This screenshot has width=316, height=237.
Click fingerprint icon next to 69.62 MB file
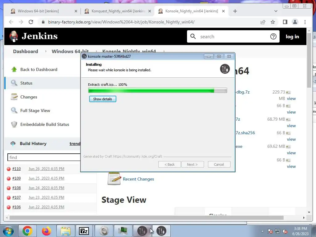click(288, 147)
